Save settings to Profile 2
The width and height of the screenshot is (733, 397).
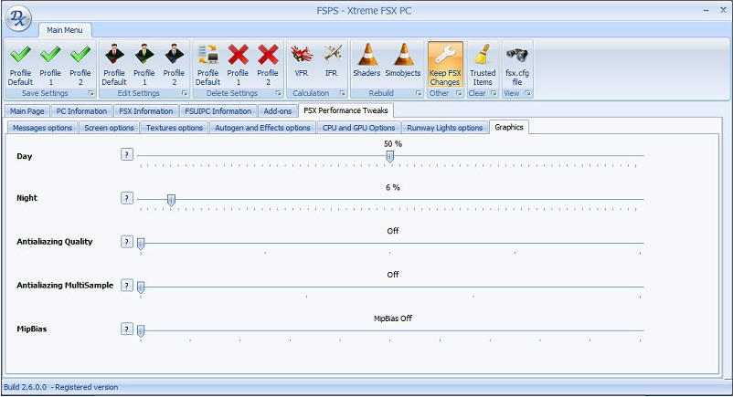(80, 65)
